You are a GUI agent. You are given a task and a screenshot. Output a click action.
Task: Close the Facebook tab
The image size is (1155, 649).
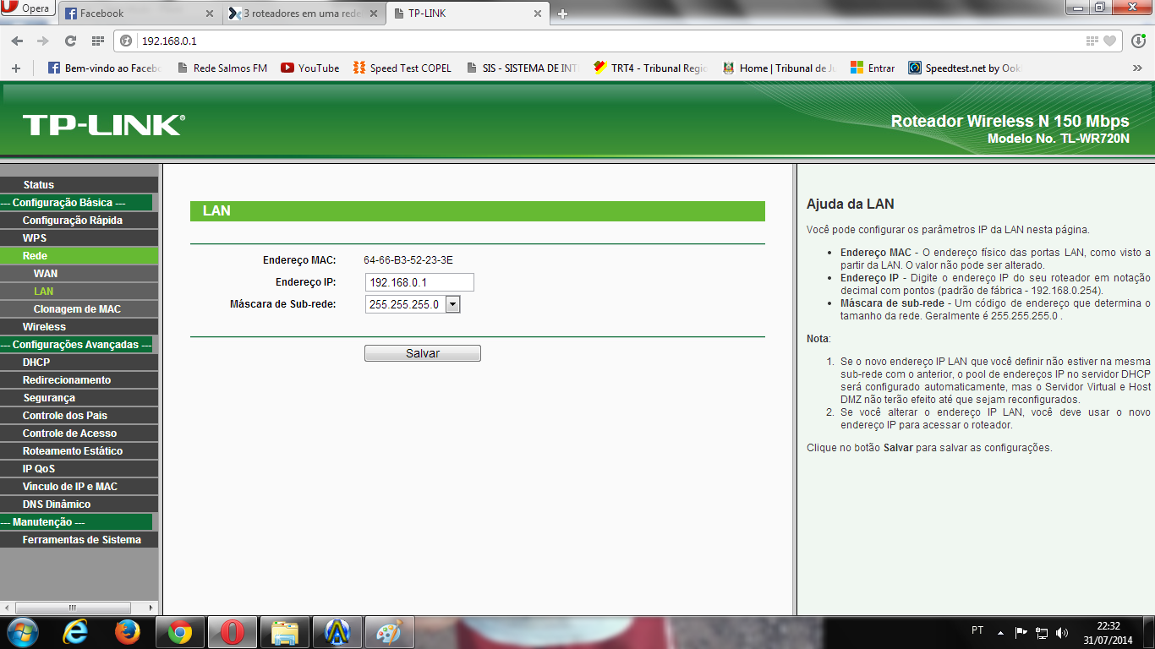(210, 14)
